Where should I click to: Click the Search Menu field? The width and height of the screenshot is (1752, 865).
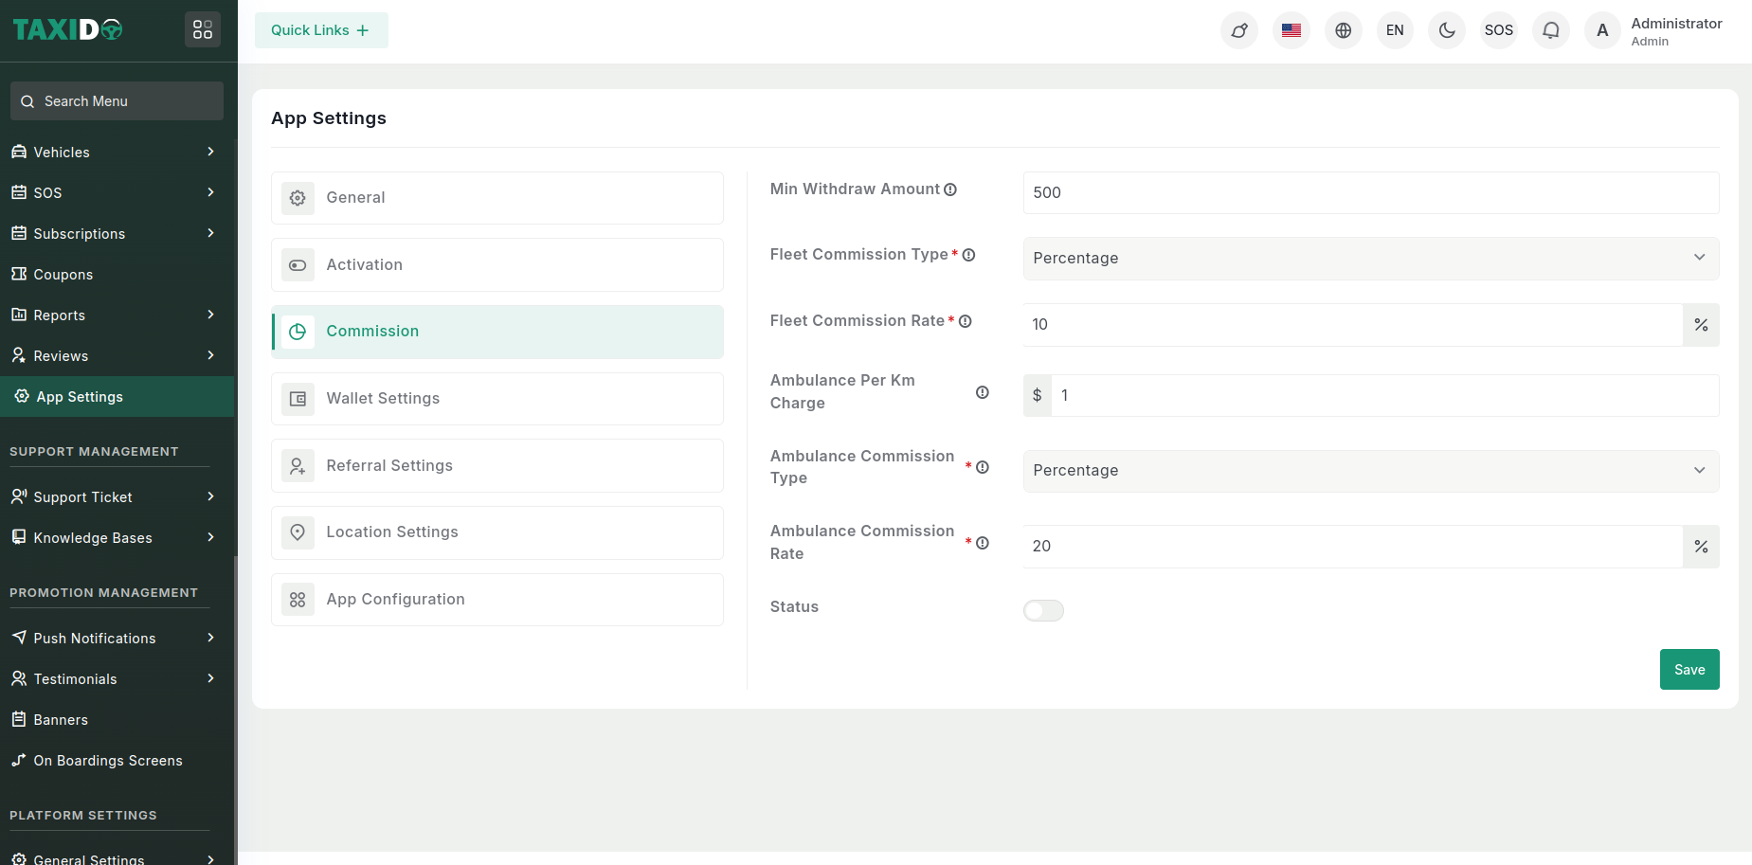(x=117, y=101)
